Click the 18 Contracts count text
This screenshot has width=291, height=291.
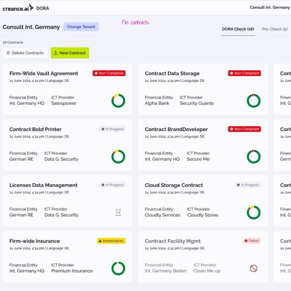(13, 42)
